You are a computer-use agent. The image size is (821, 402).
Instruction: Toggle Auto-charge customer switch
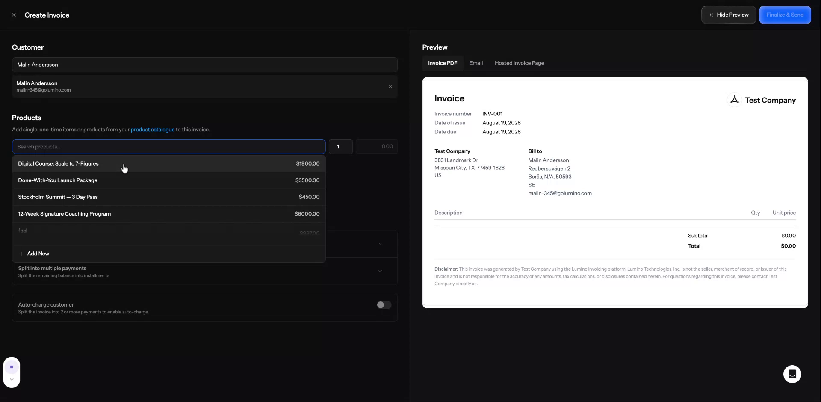[384, 305]
